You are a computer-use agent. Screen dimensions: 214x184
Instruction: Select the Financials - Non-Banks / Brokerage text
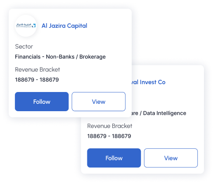(x=60, y=57)
